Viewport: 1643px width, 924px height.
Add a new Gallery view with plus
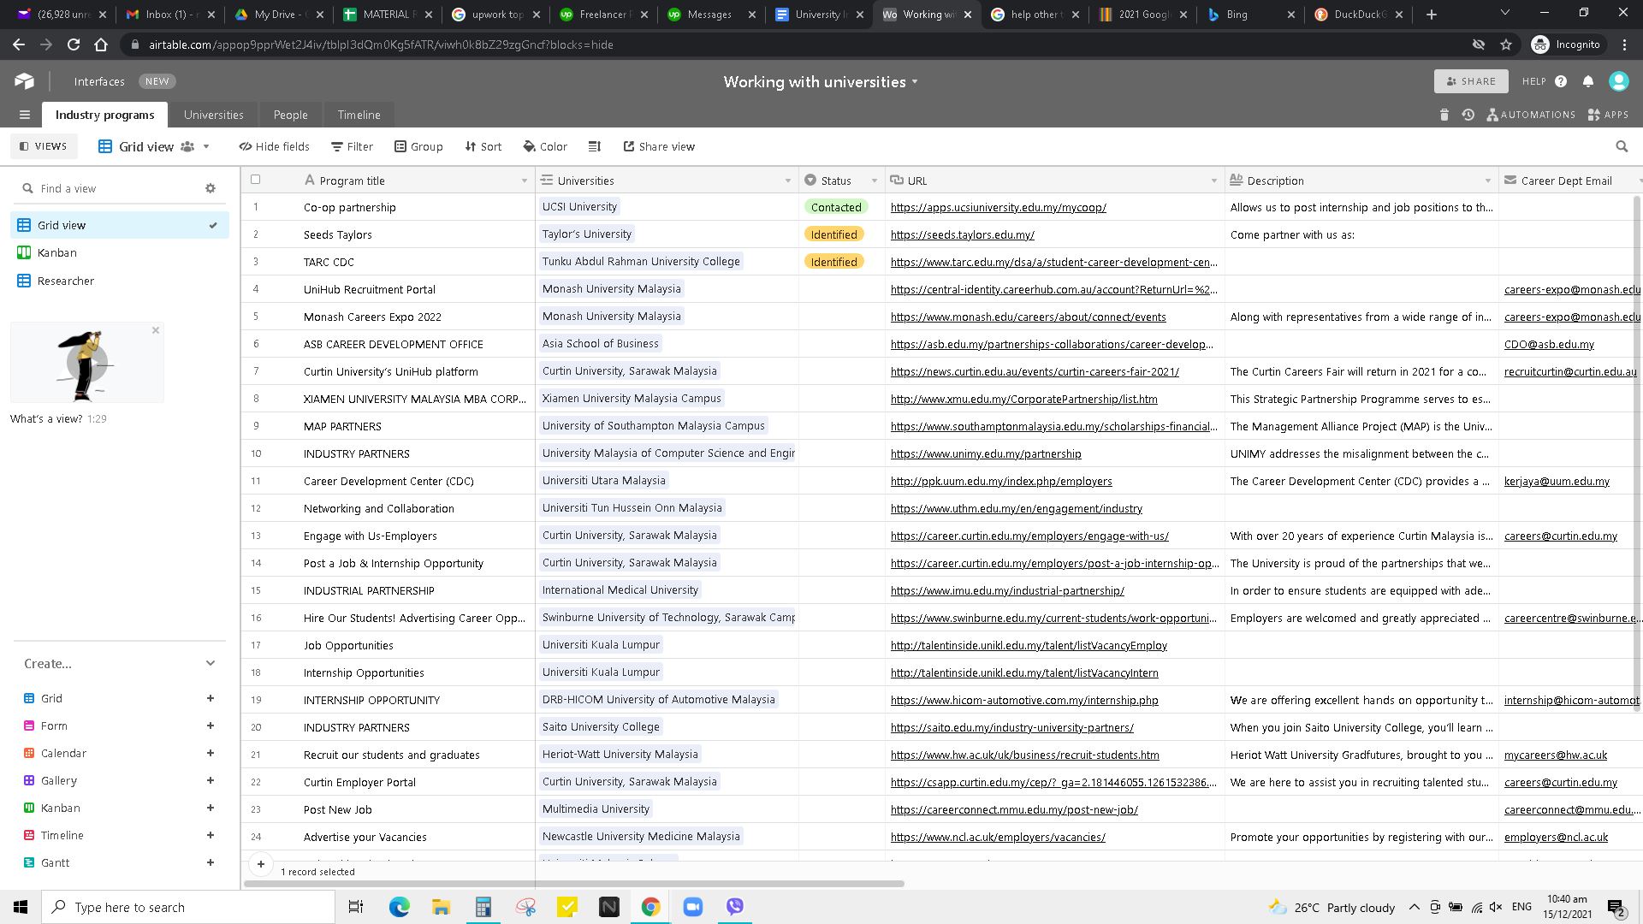(211, 780)
